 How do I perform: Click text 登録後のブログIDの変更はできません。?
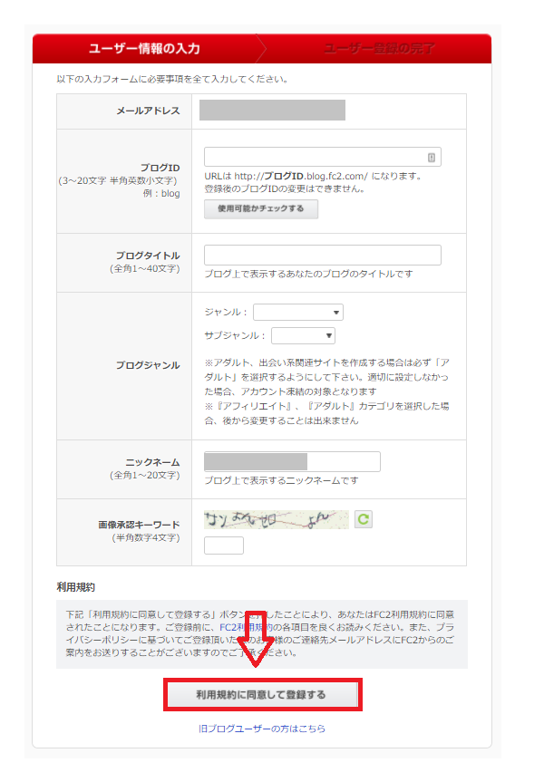click(x=285, y=189)
